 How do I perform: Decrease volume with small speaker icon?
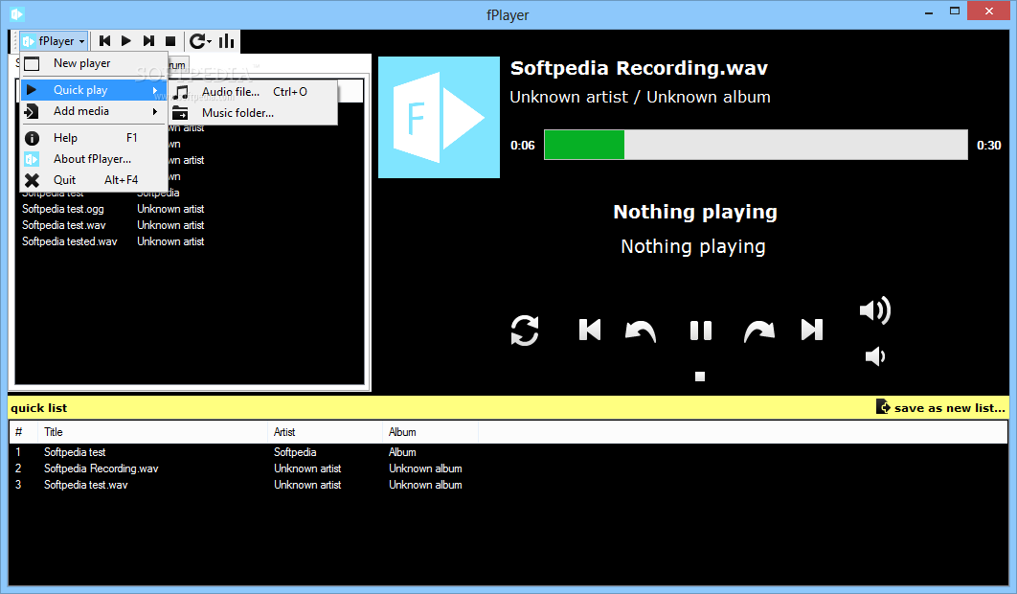click(875, 356)
